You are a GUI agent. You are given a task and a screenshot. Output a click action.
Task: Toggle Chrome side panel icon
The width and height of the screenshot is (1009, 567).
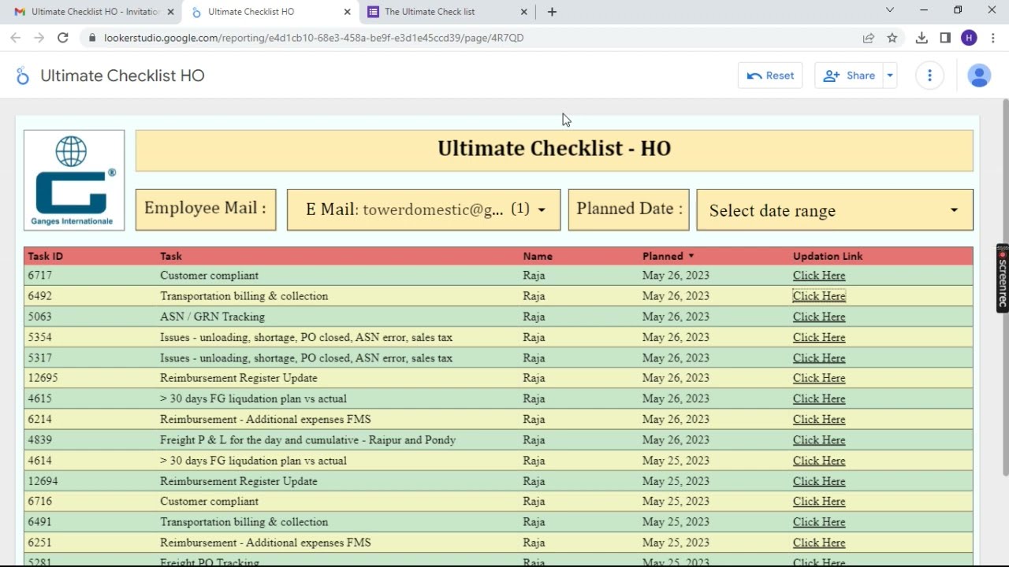[945, 38]
